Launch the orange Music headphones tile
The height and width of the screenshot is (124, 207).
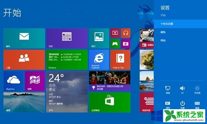pyautogui.click(x=126, y=33)
